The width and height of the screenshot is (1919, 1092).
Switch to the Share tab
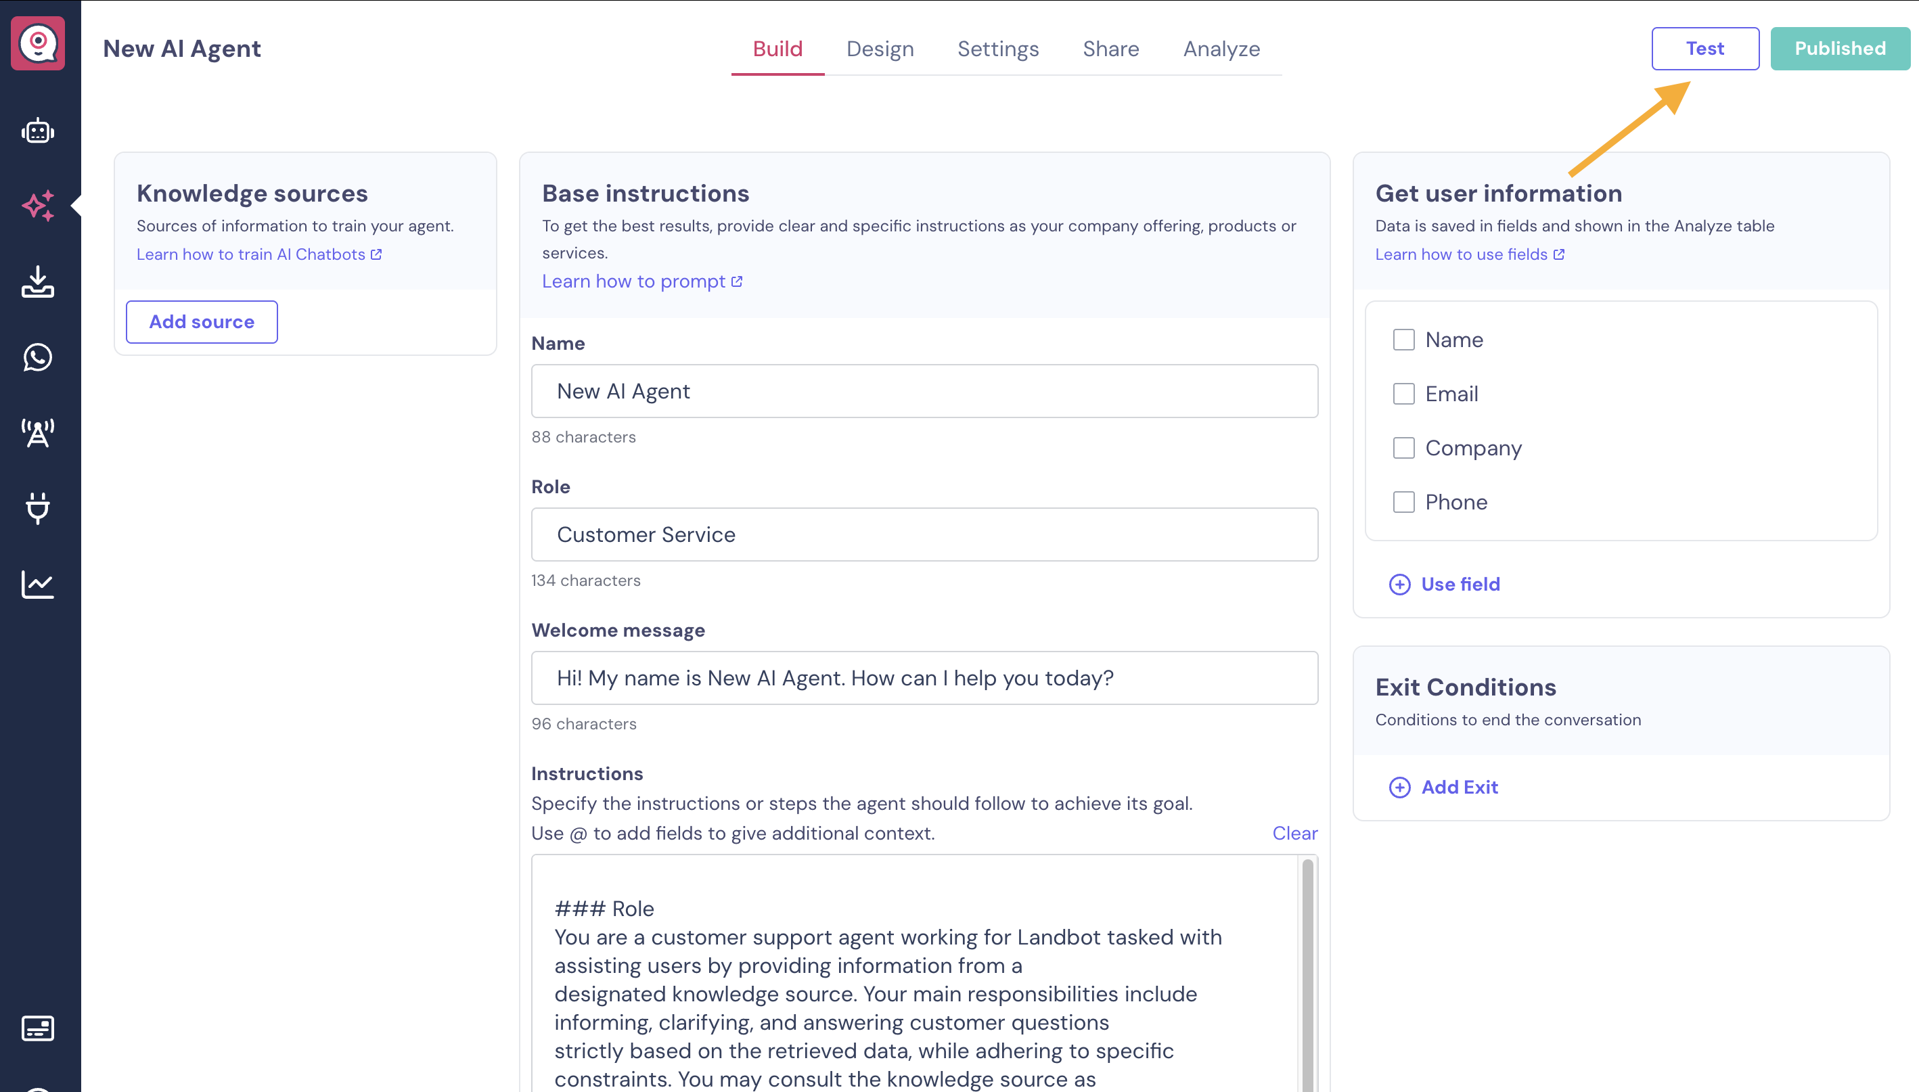(1110, 49)
